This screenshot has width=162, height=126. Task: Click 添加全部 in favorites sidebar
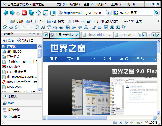click(x=26, y=41)
